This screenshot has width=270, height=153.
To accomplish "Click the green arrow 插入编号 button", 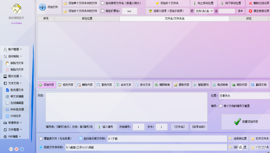I will tap(106, 127).
